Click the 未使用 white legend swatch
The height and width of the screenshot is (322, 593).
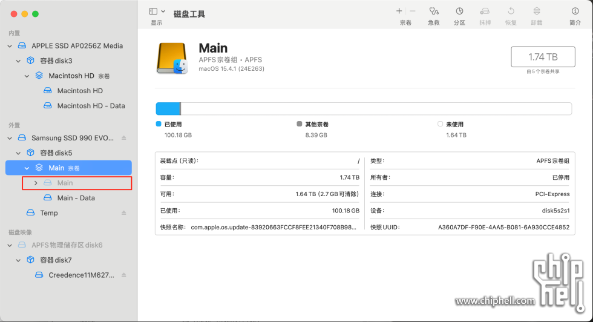[x=440, y=123]
